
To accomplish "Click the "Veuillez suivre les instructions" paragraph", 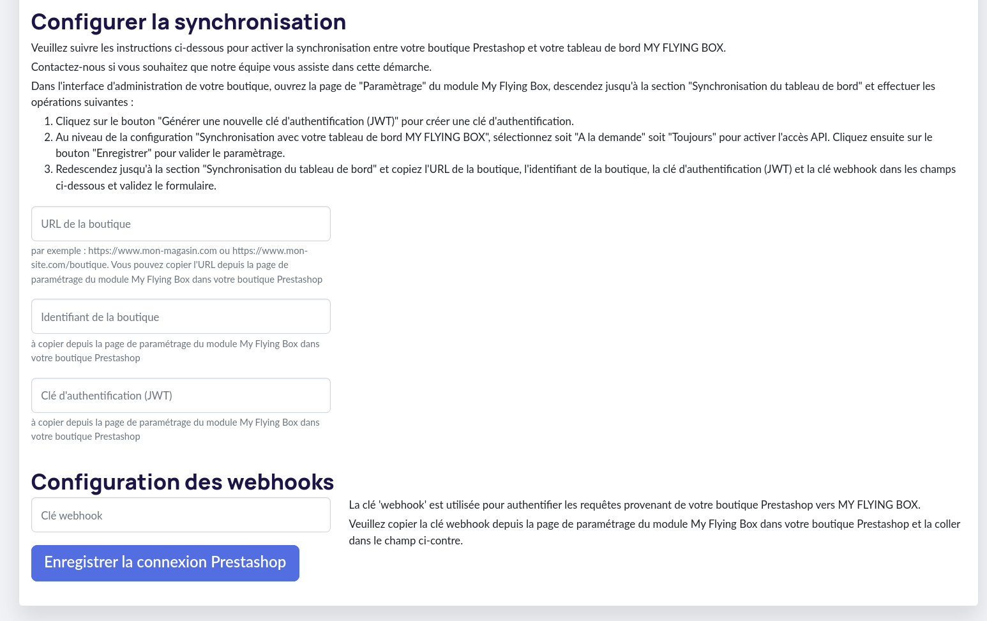I will [378, 48].
